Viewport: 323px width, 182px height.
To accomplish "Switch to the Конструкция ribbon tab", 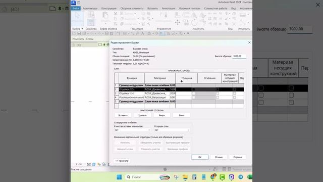I will pos(109,9).
